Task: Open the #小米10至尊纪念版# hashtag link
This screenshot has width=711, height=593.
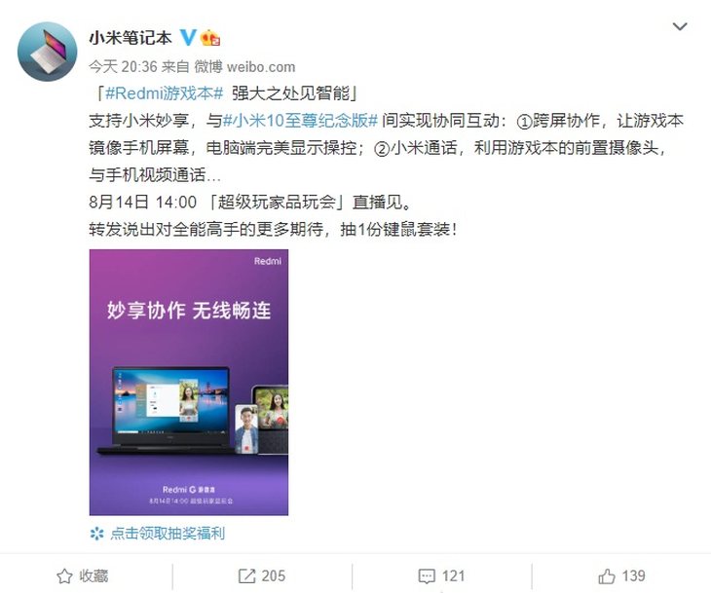Action: [300, 121]
